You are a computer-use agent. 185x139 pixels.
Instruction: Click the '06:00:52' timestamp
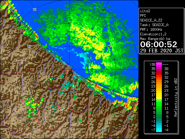click(159, 44)
